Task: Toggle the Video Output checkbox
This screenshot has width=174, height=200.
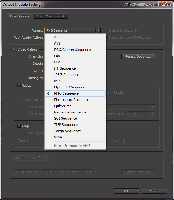Action: point(15,49)
